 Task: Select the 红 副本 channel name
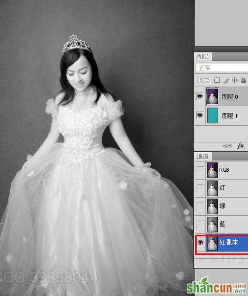click(229, 242)
